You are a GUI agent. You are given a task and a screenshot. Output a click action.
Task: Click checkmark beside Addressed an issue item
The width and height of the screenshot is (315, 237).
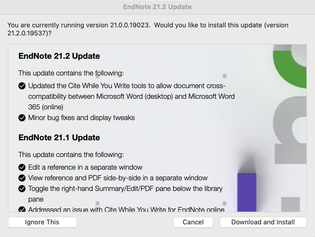(x=22, y=210)
